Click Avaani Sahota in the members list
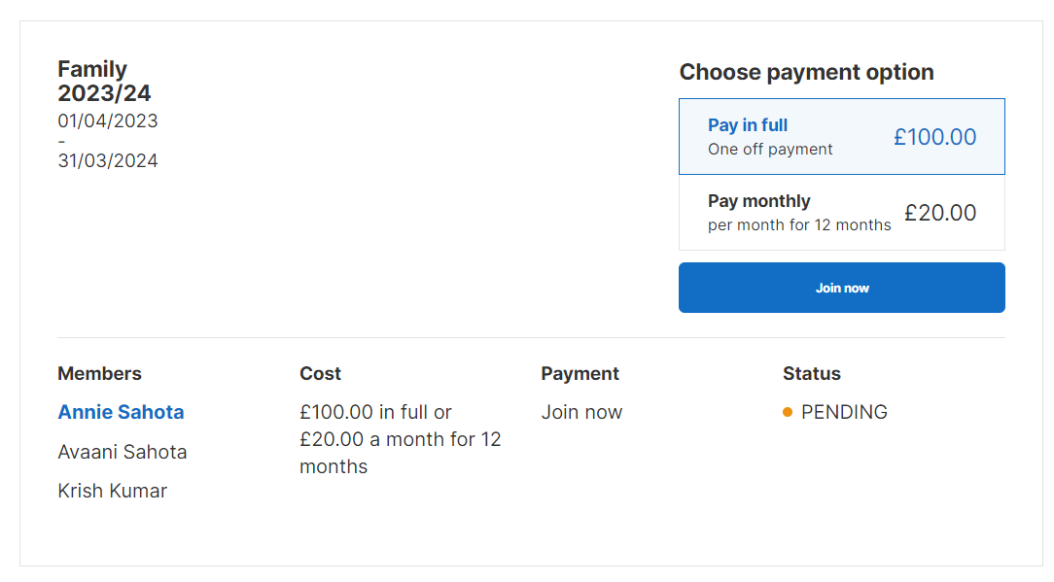This screenshot has width=1054, height=582. (123, 452)
